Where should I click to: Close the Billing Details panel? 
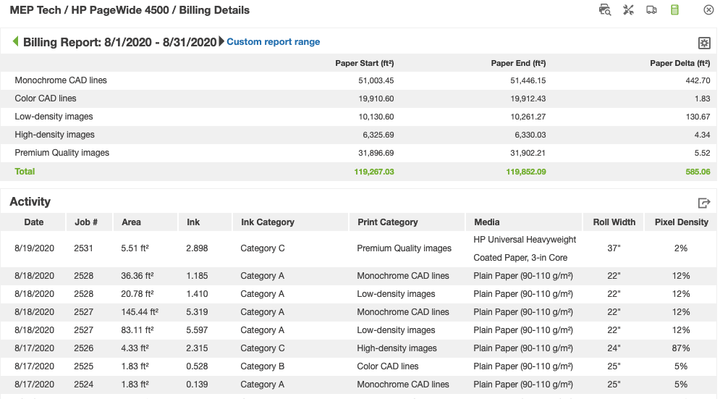708,10
